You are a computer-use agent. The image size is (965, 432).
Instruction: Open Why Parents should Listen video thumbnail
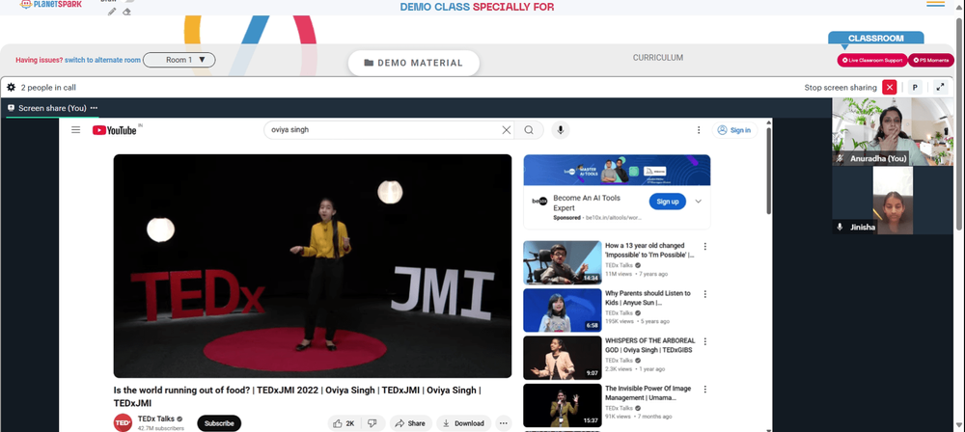pyautogui.click(x=562, y=310)
